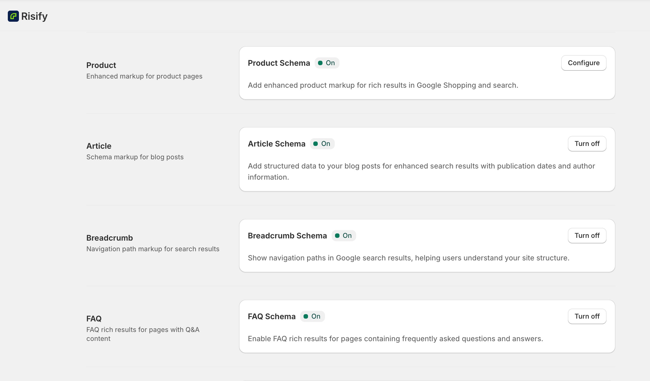Toggle the On badge next to Product Schema
Viewport: 650px width, 381px height.
coord(327,63)
